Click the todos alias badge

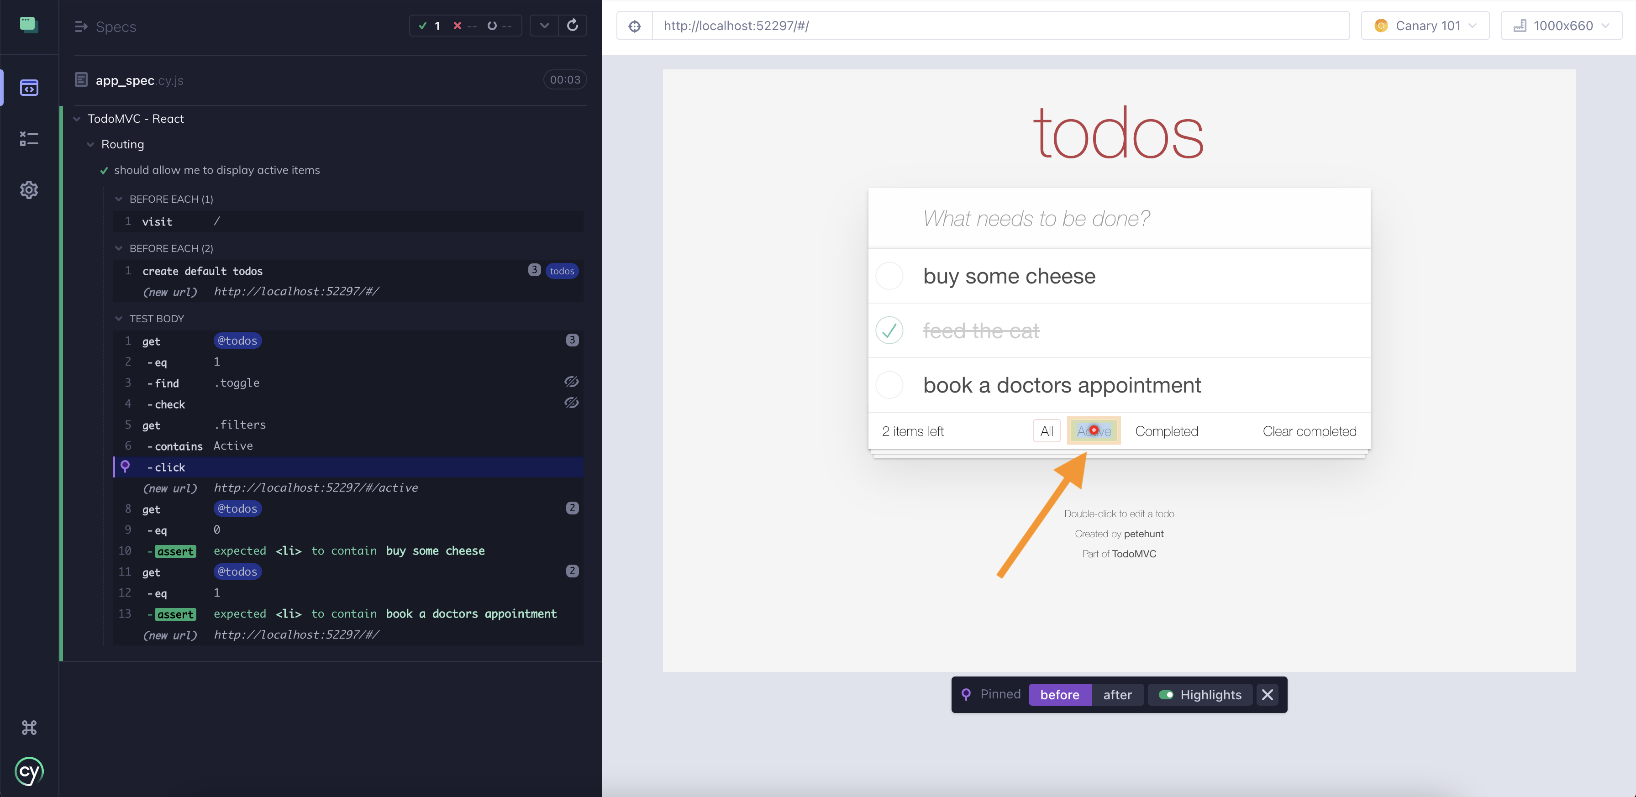[x=562, y=271]
